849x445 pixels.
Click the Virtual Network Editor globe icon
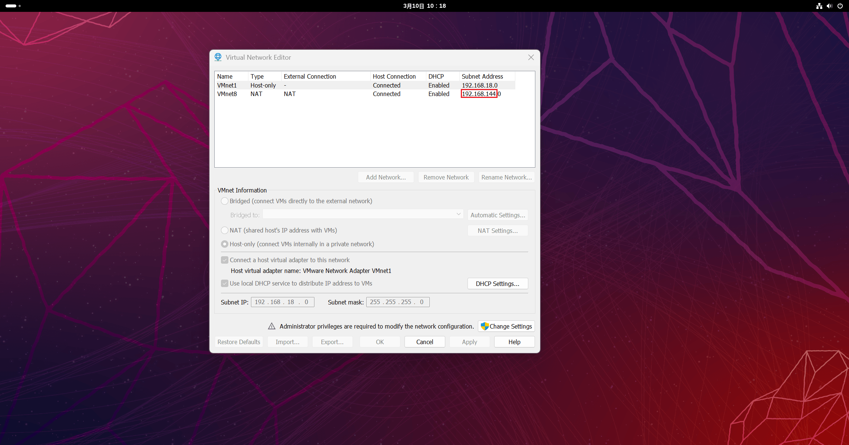pyautogui.click(x=218, y=57)
